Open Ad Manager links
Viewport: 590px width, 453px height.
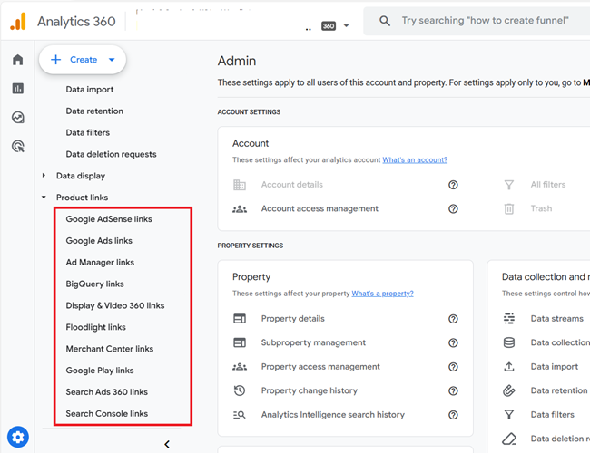tap(100, 262)
